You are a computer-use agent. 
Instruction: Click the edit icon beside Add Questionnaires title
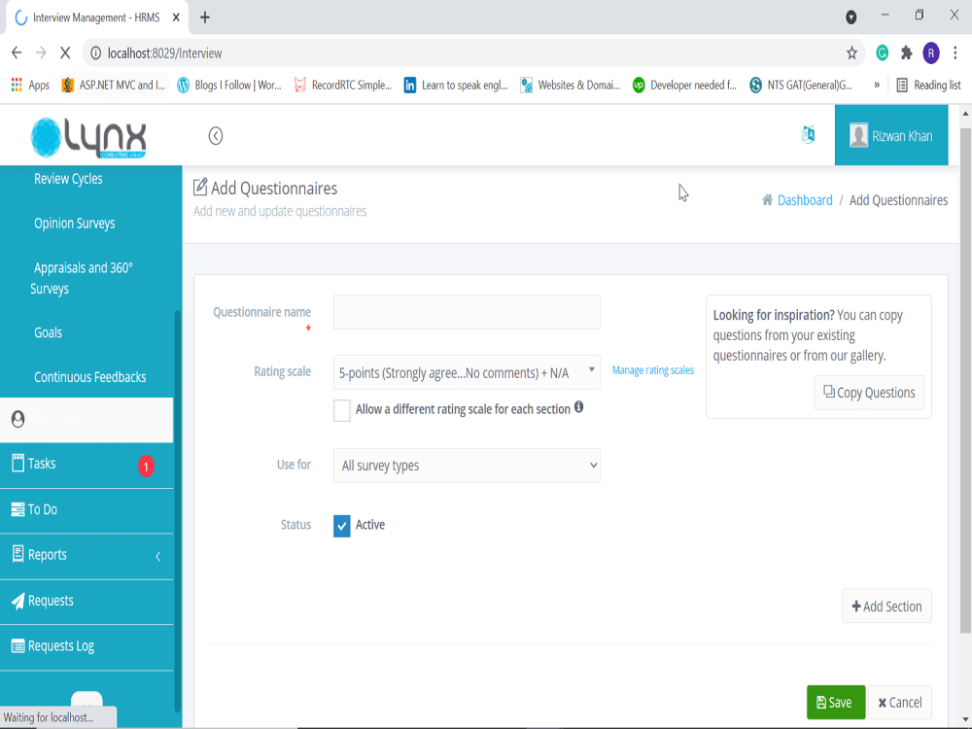pyautogui.click(x=200, y=187)
